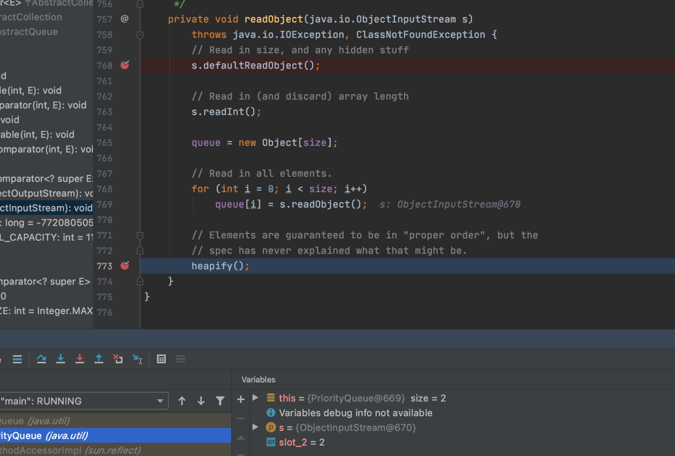
Task: Select the highlighted PriorityQueue (java.util) stack frame
Action: click(x=115, y=435)
